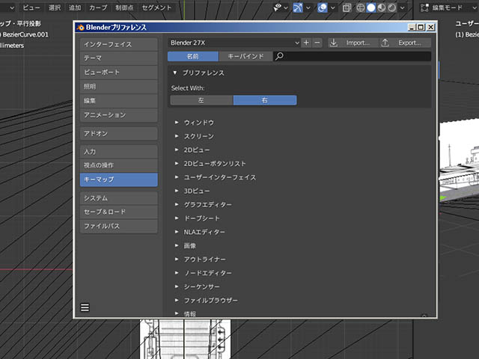Toggle X-ray display in the viewport header

pyautogui.click(x=347, y=7)
